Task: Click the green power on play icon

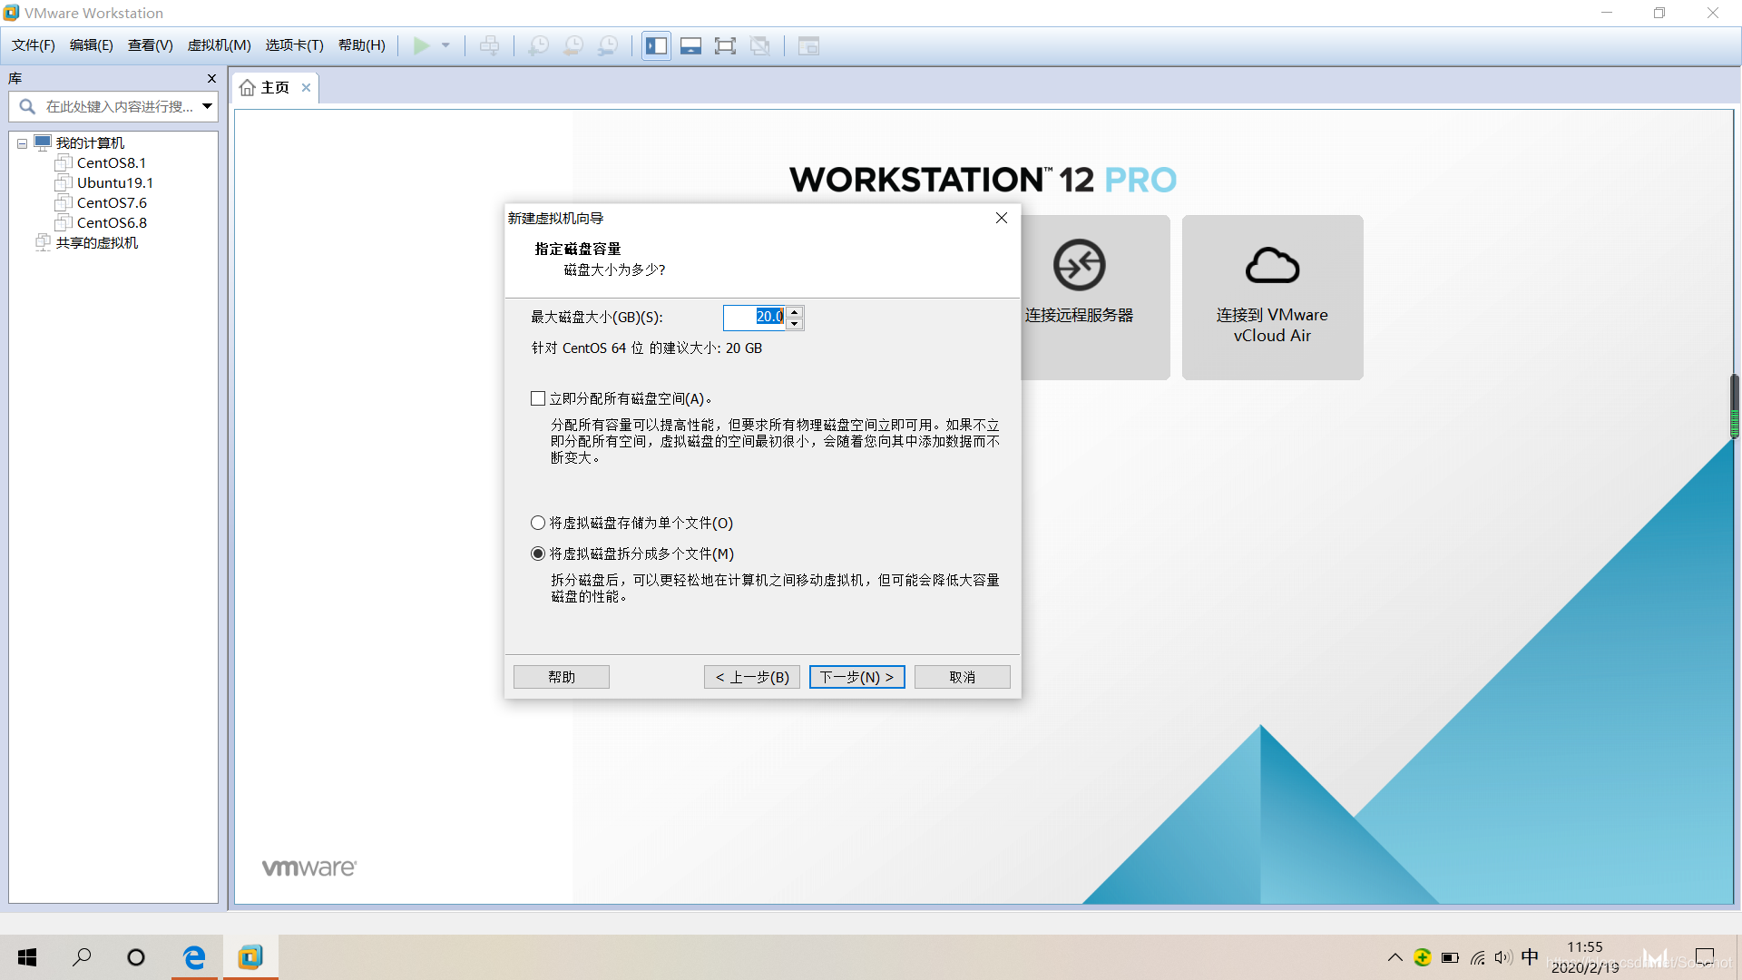Action: tap(421, 45)
